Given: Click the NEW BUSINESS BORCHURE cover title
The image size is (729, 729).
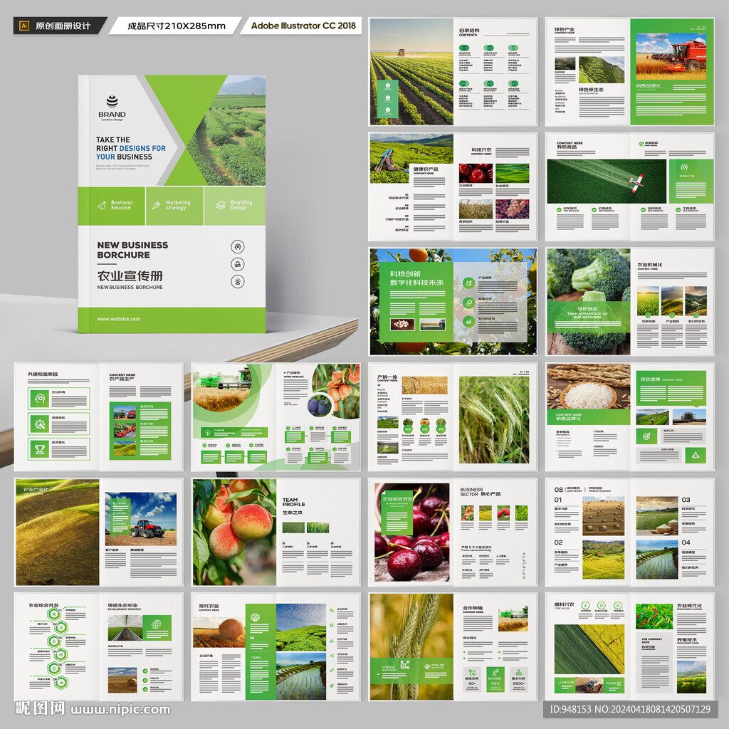Looking at the screenshot, I should 132,250.
